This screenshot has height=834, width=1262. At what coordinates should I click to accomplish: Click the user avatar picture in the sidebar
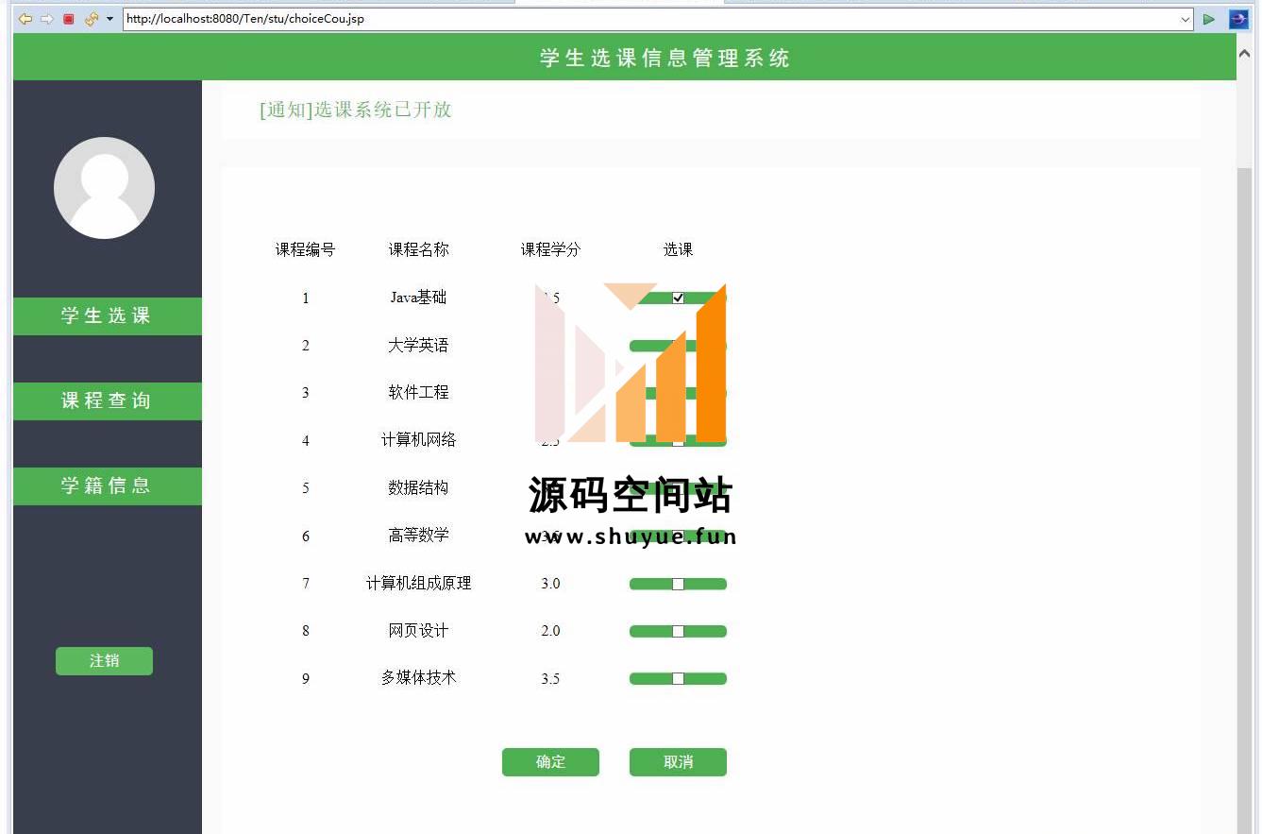pyautogui.click(x=104, y=188)
